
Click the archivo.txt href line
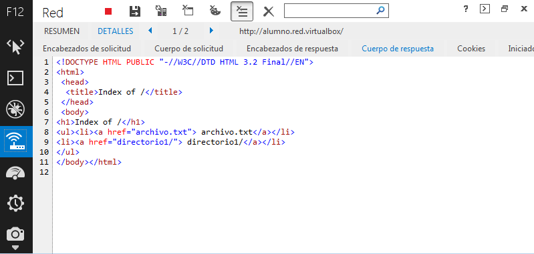[x=176, y=132]
